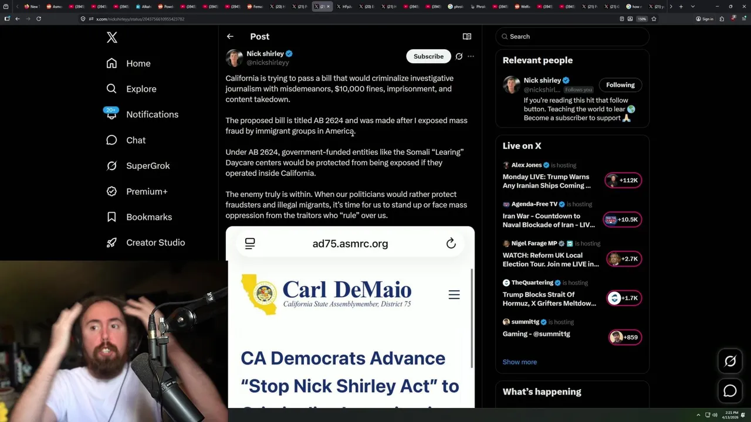This screenshot has width=751, height=422.
Task: Open 'Trump Blocks Strait Of Hormuz' broadcast
Action: pos(549,299)
